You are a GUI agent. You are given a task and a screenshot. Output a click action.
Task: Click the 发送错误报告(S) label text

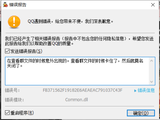(x=26, y=51)
